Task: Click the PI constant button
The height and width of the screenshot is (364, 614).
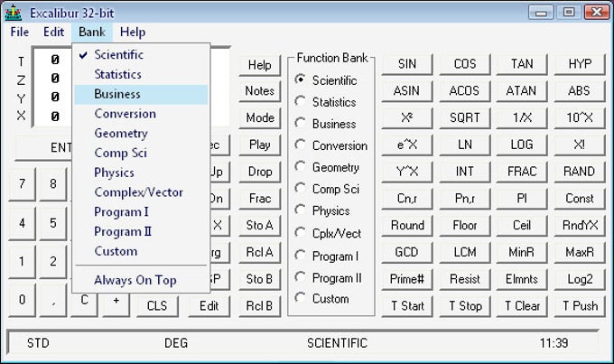Action: [x=522, y=199]
